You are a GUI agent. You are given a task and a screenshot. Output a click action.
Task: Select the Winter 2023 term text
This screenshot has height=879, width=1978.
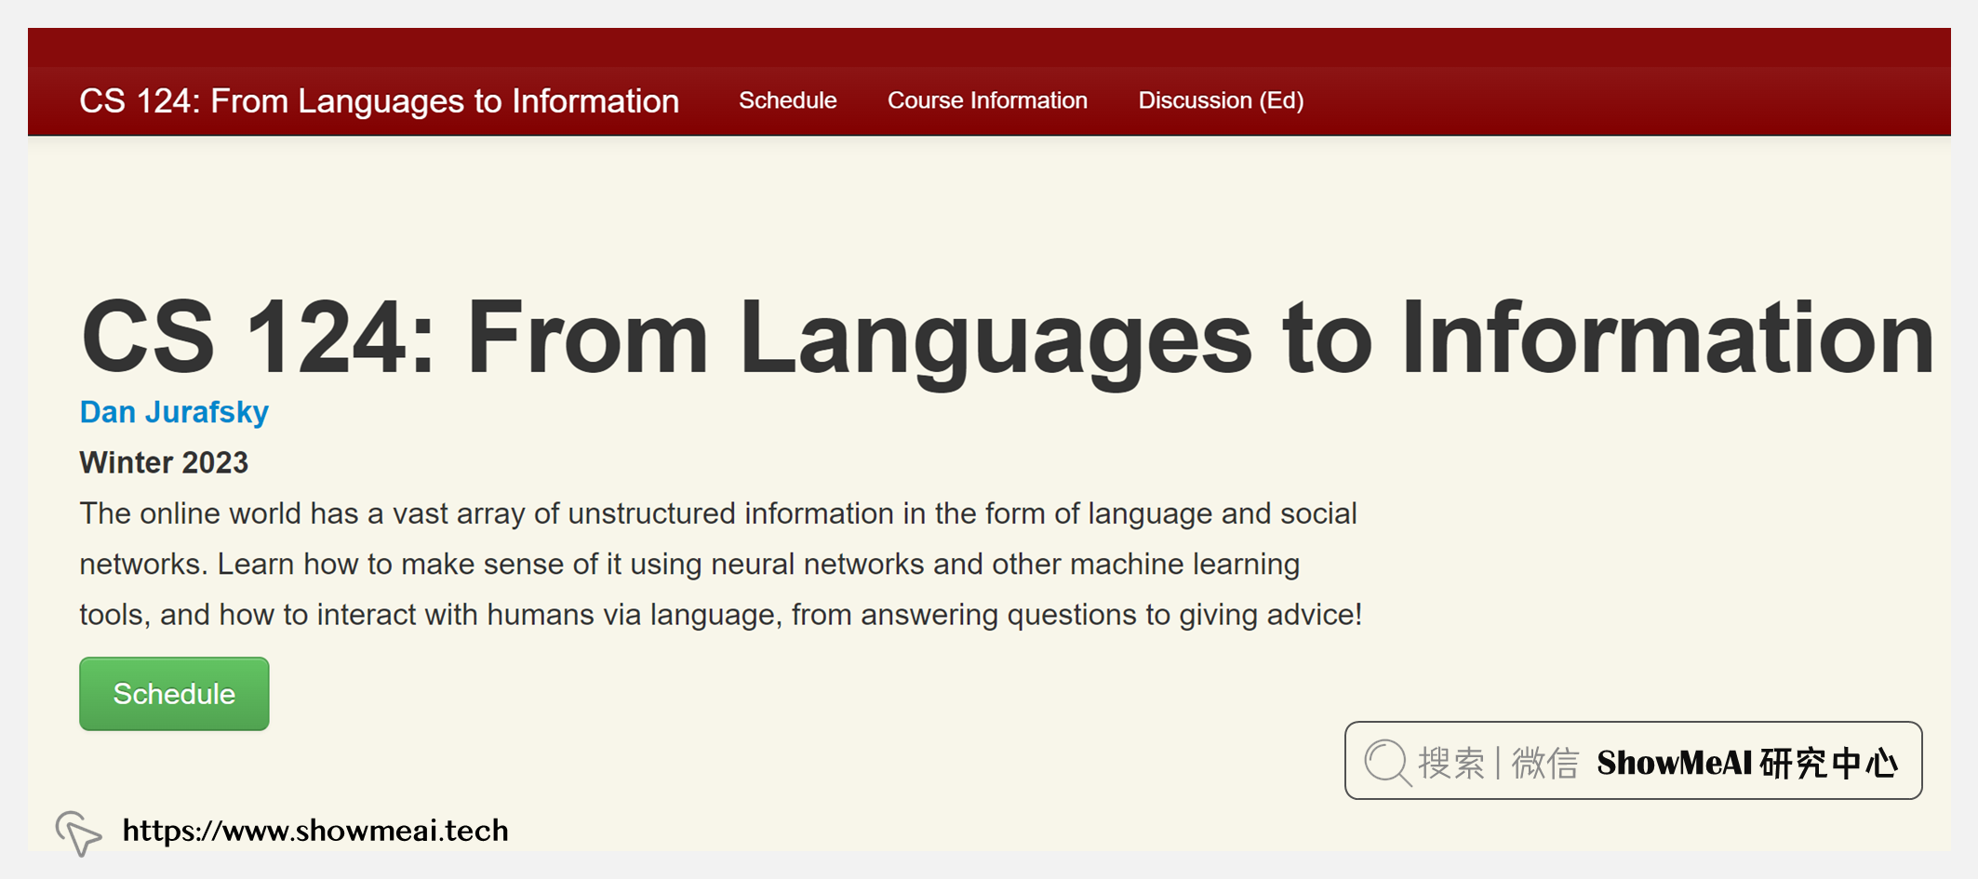(x=164, y=462)
